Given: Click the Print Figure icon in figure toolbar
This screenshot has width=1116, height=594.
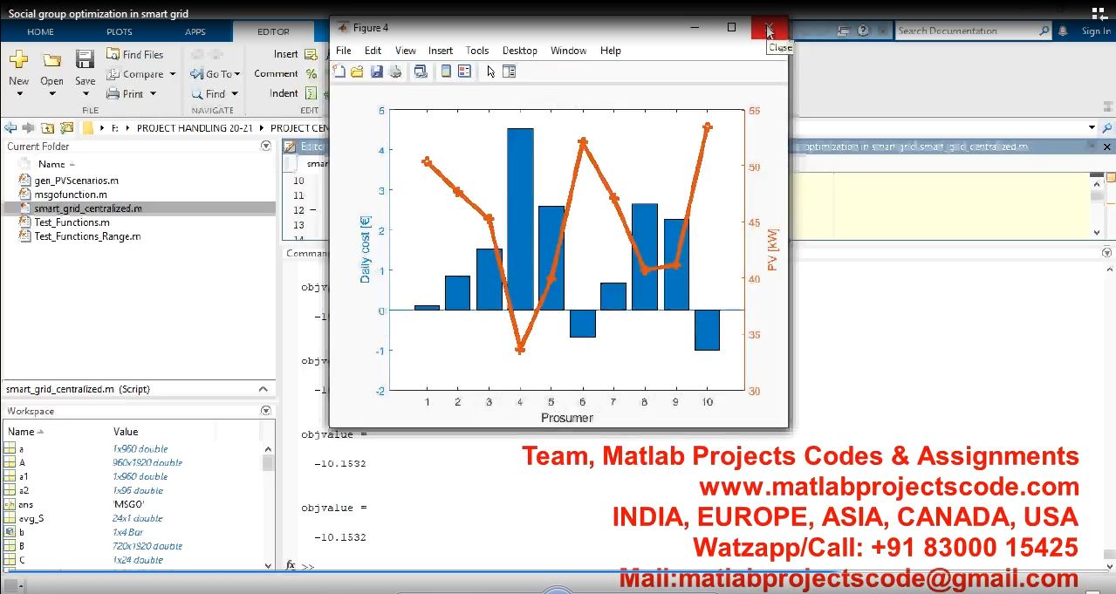Looking at the screenshot, I should click(x=395, y=72).
